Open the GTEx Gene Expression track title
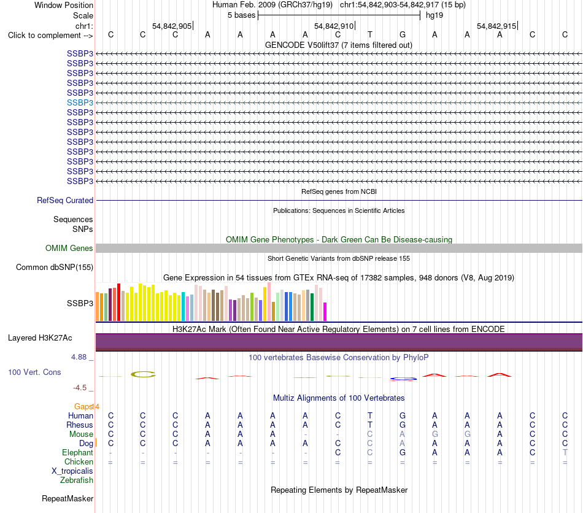The image size is (583, 513). (339, 278)
